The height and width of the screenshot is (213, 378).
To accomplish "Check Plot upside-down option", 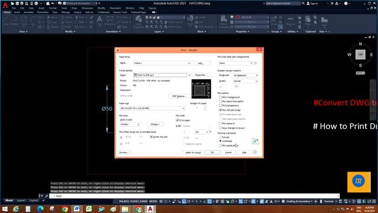I will click(x=220, y=146).
